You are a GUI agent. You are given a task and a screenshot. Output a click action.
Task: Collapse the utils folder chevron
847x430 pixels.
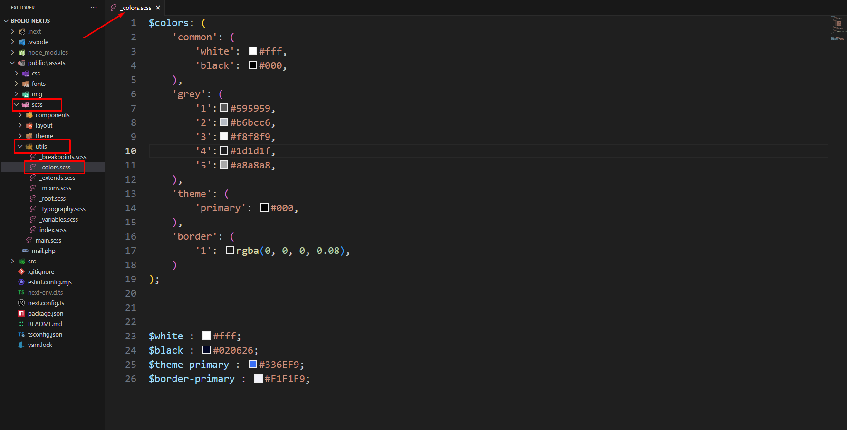(x=20, y=146)
